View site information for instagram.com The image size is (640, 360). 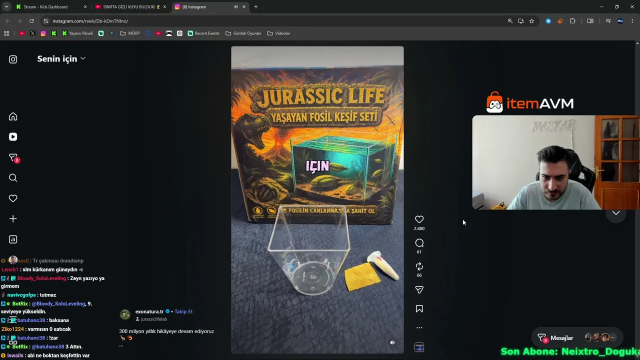click(45, 21)
